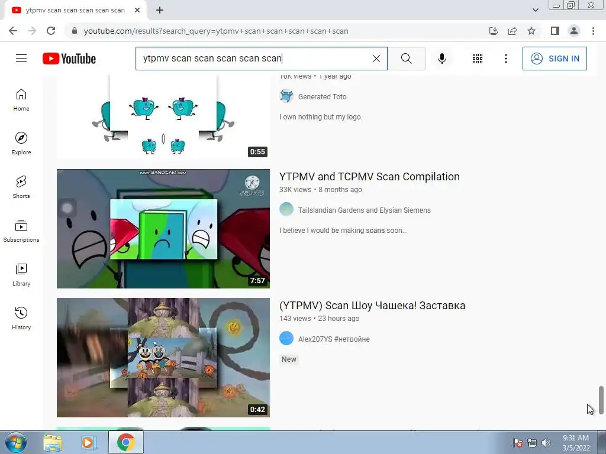Screen dimensions: 606x454
Task: Open the Action Center flag icon
Action: pyautogui.click(x=518, y=443)
